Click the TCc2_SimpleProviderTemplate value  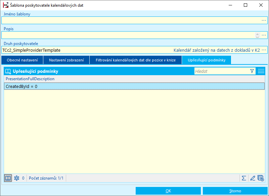[31, 50]
